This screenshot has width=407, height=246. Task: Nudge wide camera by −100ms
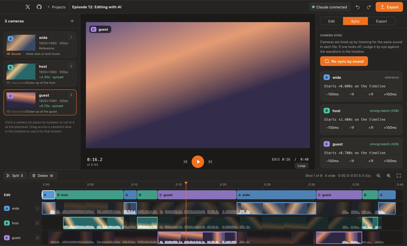click(x=332, y=94)
